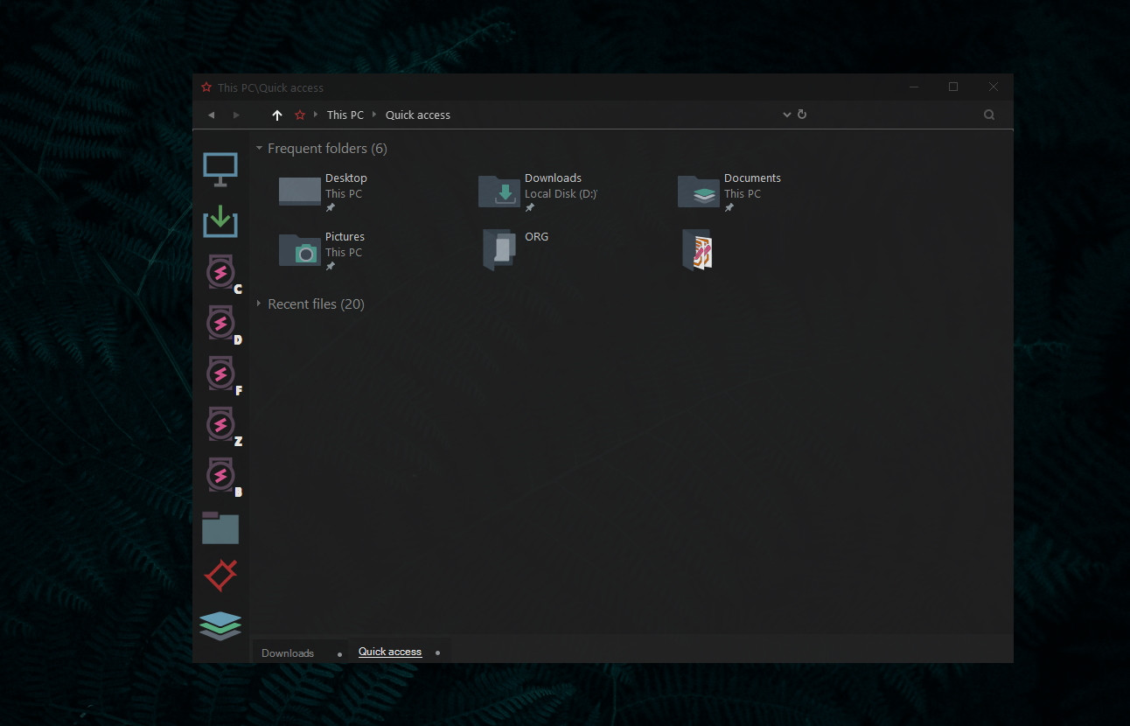Close the file manager window
Viewport: 1130px width, 726px height.
click(994, 87)
